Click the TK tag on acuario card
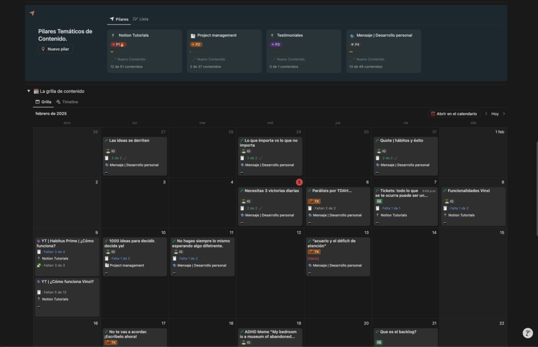 314,252
